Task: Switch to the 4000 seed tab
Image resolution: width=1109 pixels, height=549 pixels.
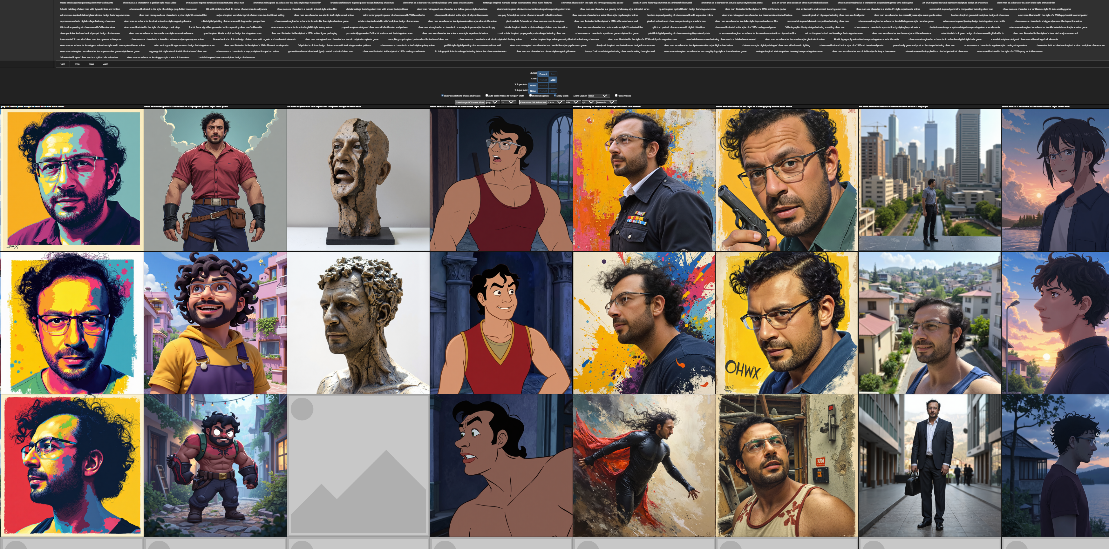Action: tap(105, 64)
